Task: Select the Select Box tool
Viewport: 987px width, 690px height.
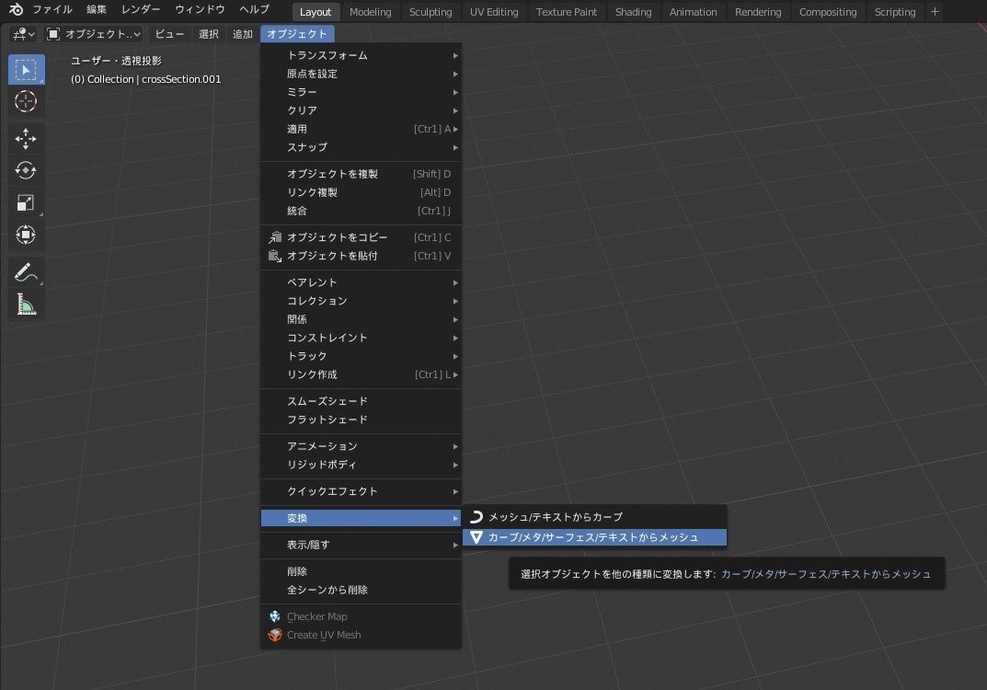Action: (26, 69)
